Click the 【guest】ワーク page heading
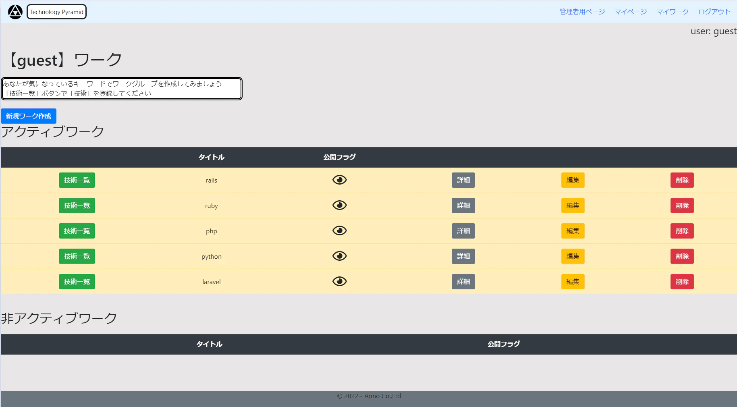 pyautogui.click(x=64, y=60)
